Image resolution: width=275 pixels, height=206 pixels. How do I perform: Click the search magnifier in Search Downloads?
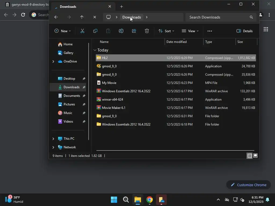(251, 17)
